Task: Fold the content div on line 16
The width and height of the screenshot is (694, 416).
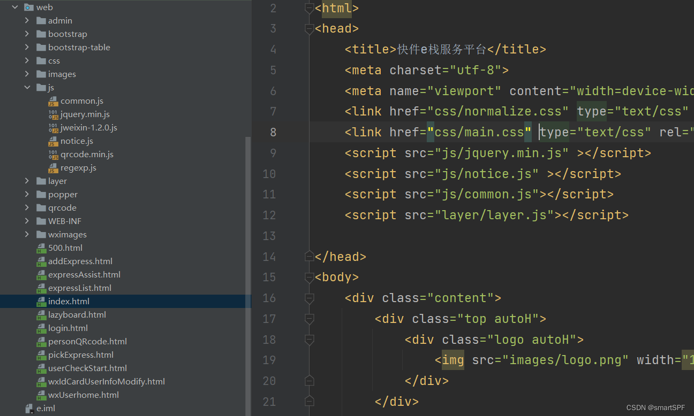Action: pyautogui.click(x=309, y=298)
